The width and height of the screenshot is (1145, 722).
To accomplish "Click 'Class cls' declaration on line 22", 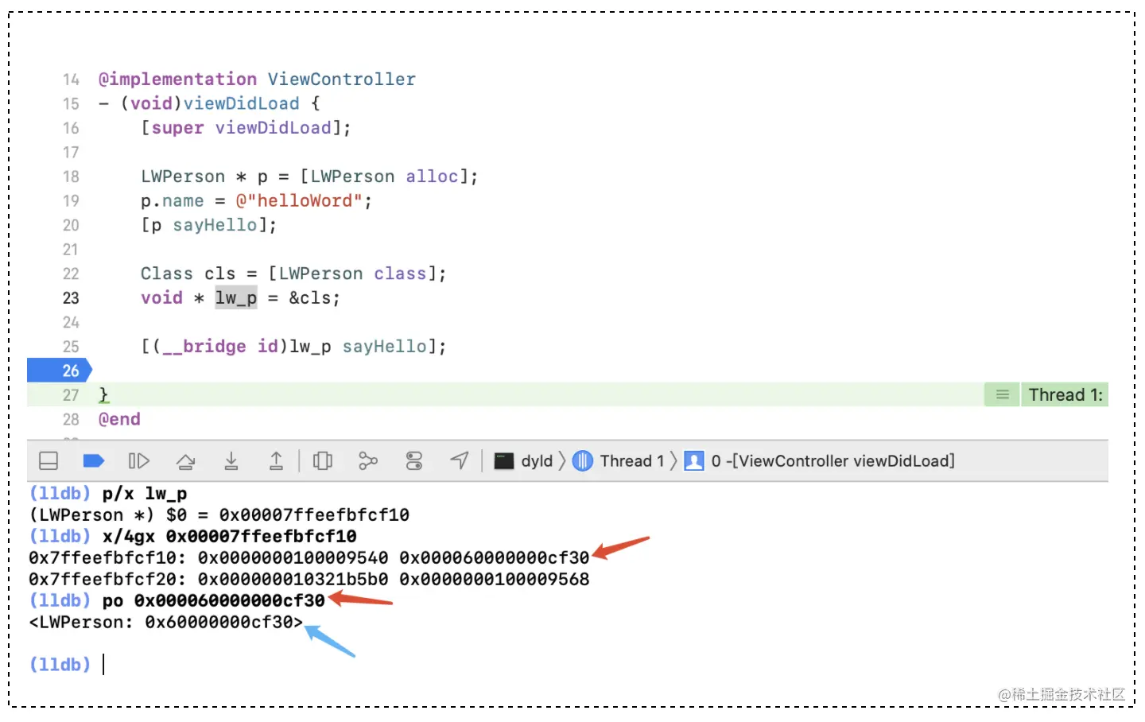I will (188, 274).
